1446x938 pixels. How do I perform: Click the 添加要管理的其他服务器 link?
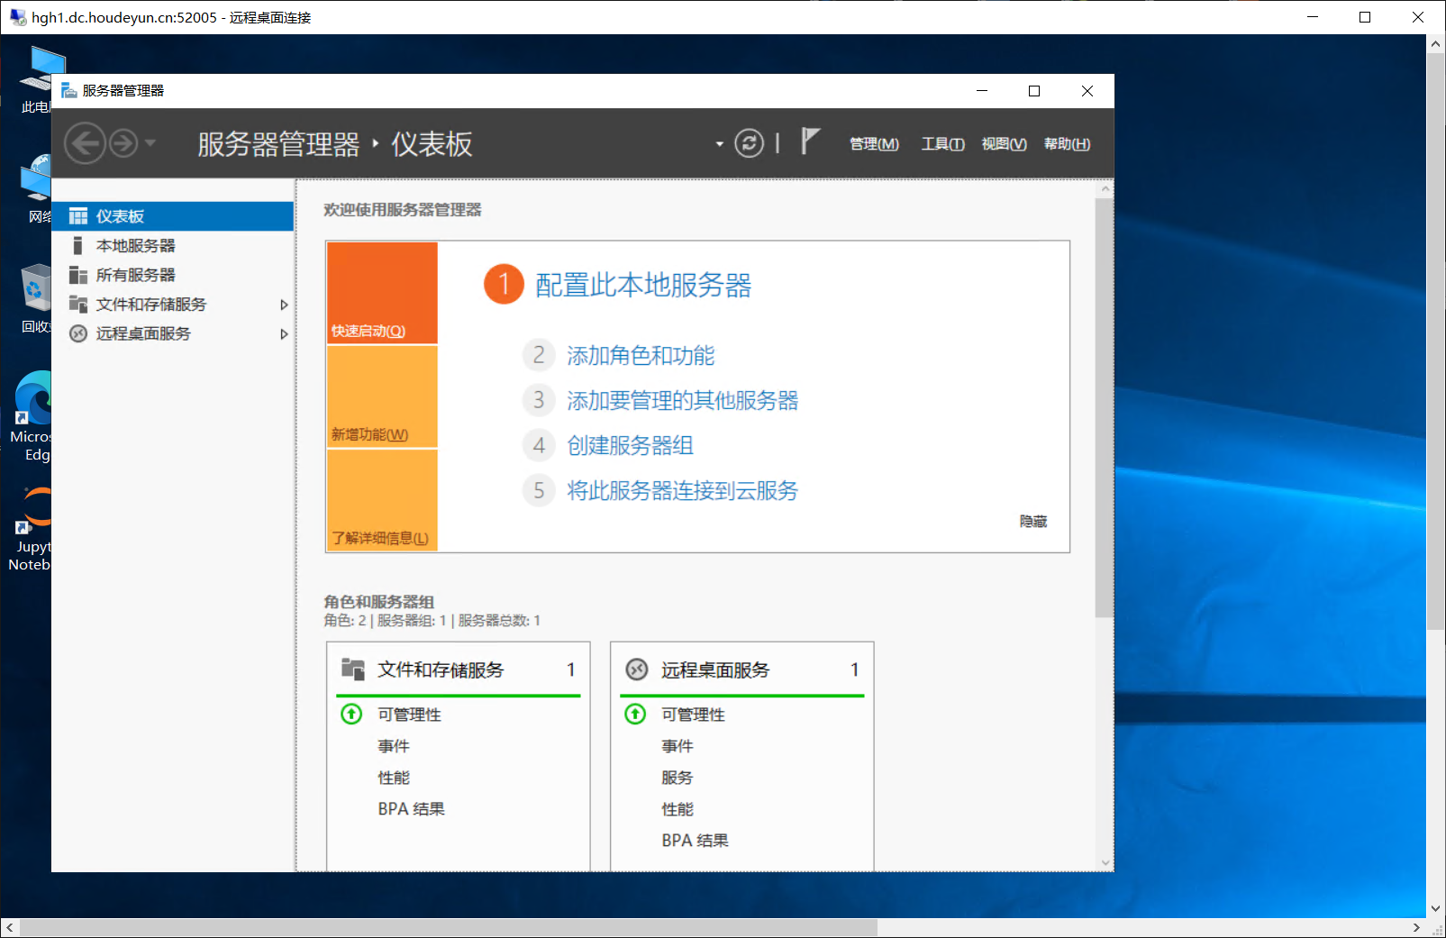(683, 401)
